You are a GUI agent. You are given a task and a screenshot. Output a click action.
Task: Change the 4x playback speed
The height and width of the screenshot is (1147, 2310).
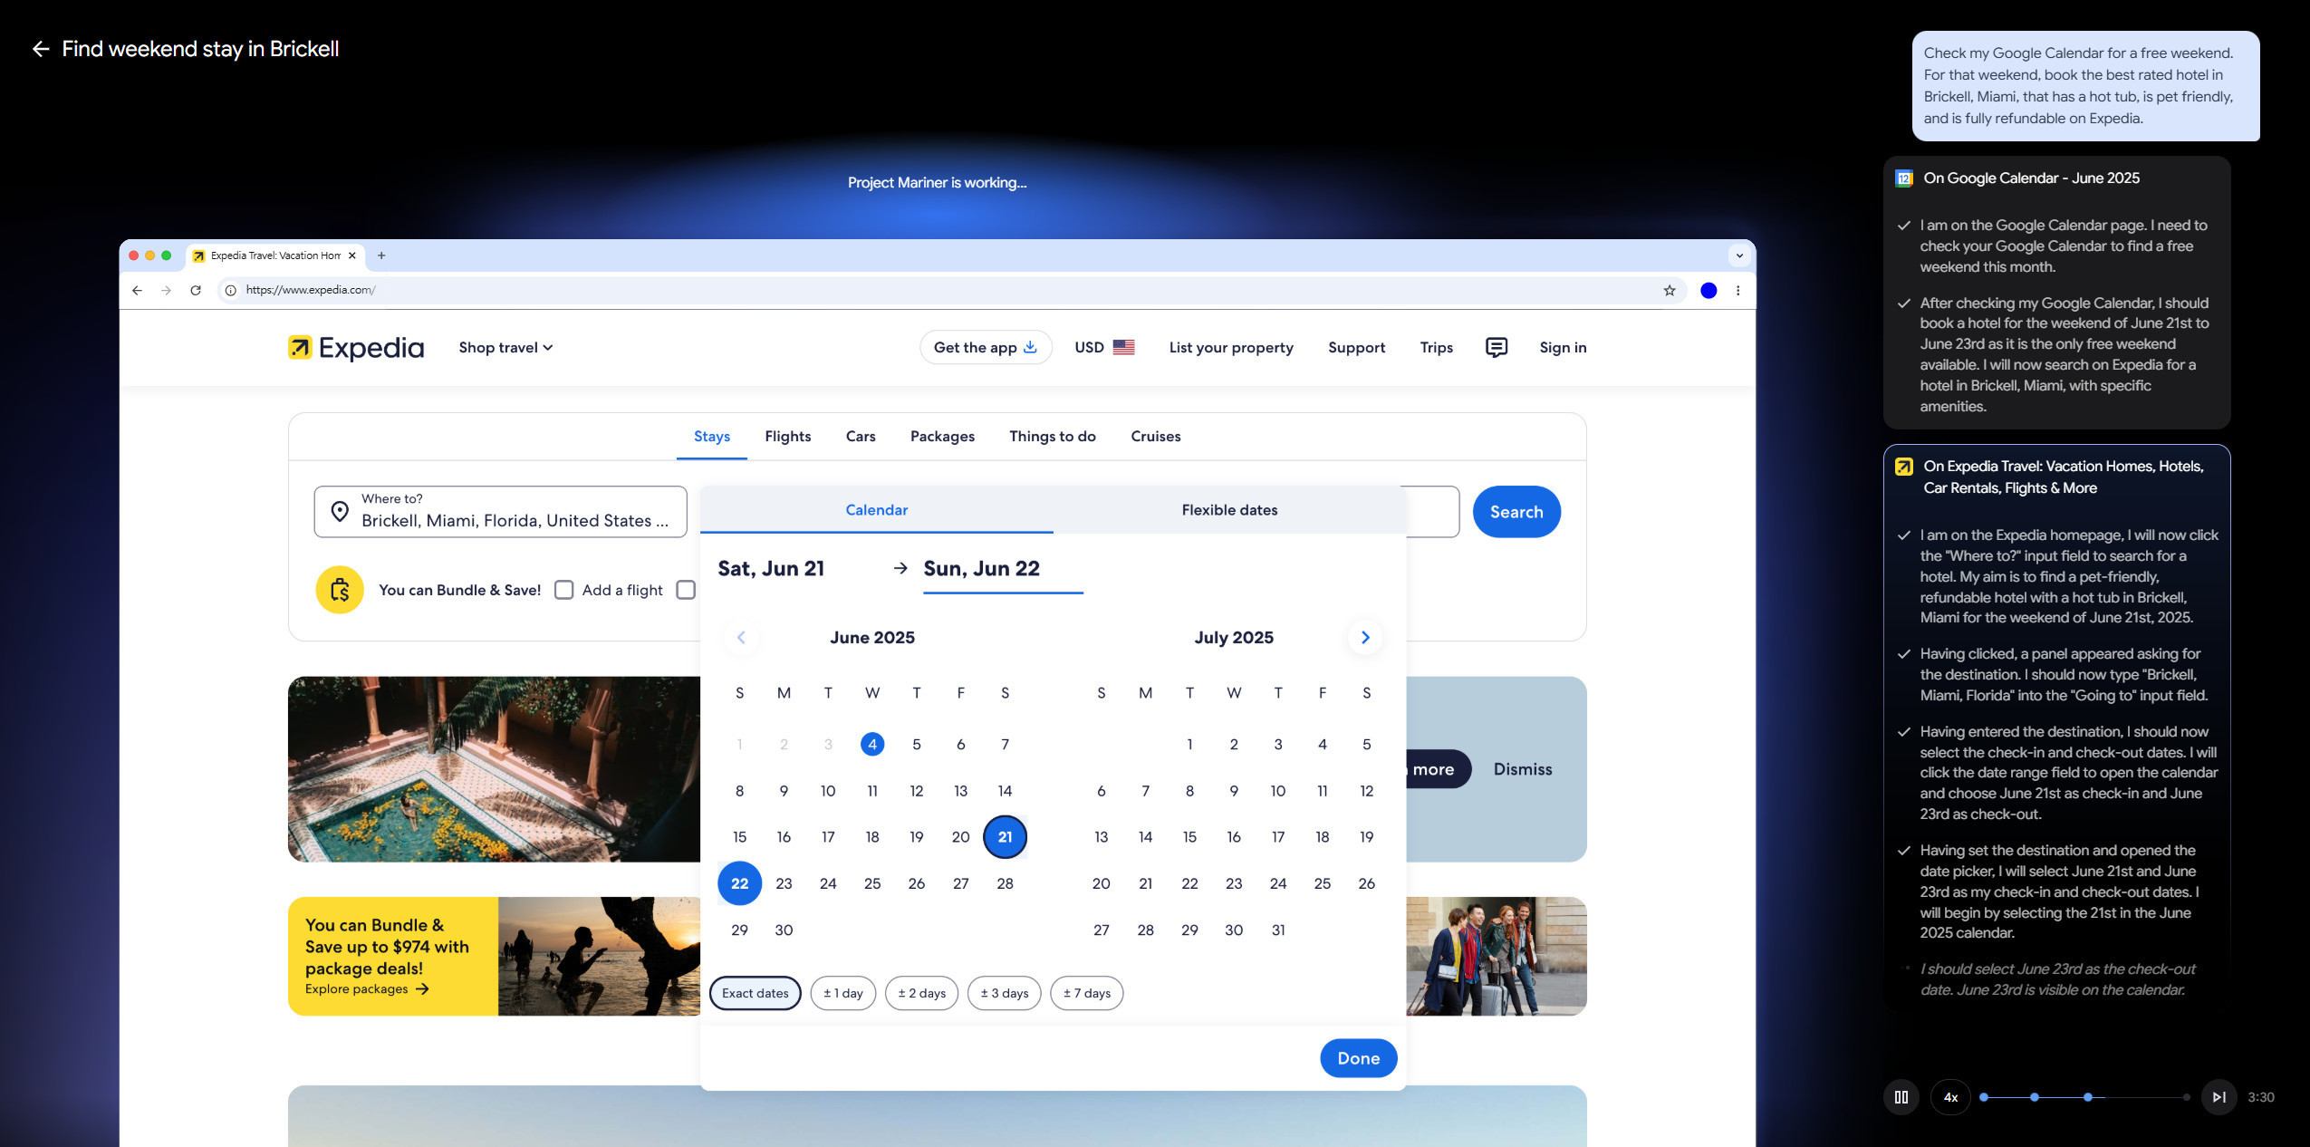coord(1950,1097)
